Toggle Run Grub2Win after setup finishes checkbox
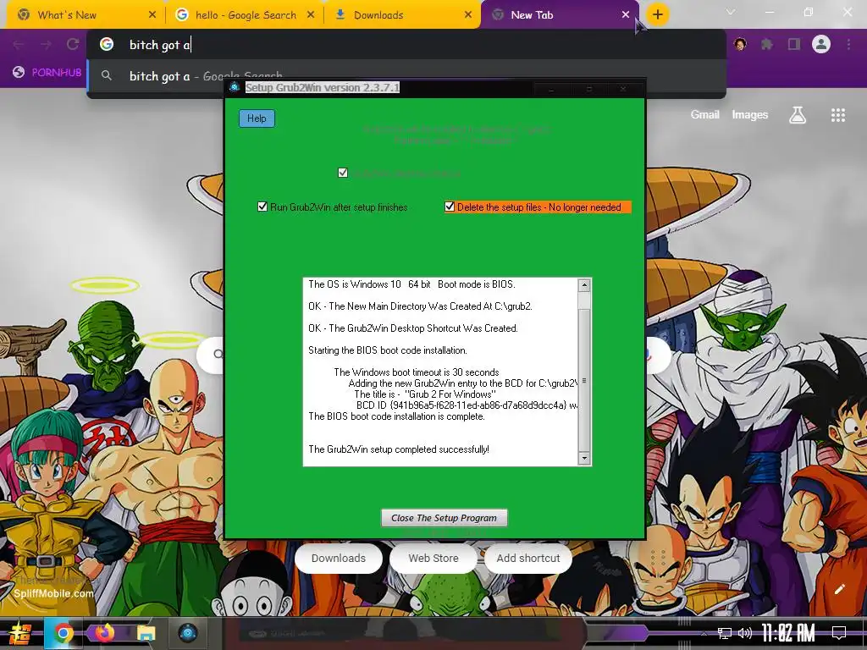 pyautogui.click(x=262, y=207)
